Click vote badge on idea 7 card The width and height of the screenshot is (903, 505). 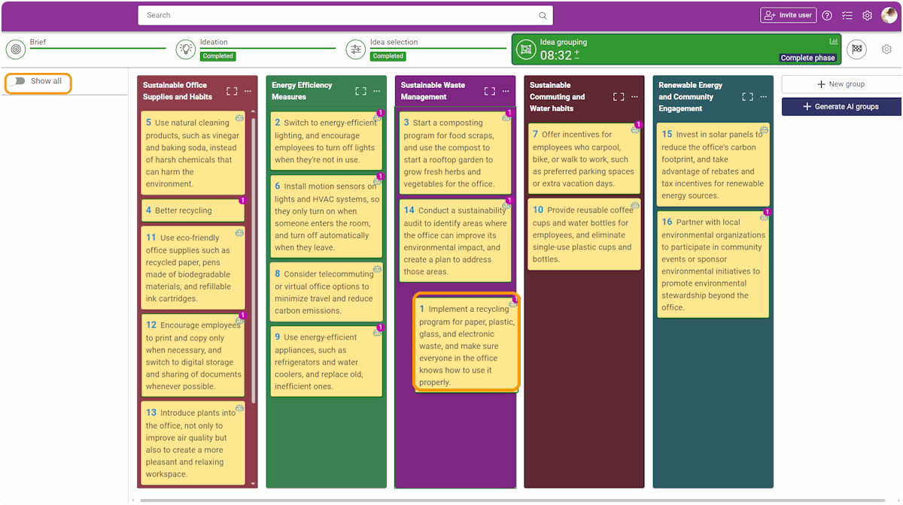(x=638, y=125)
